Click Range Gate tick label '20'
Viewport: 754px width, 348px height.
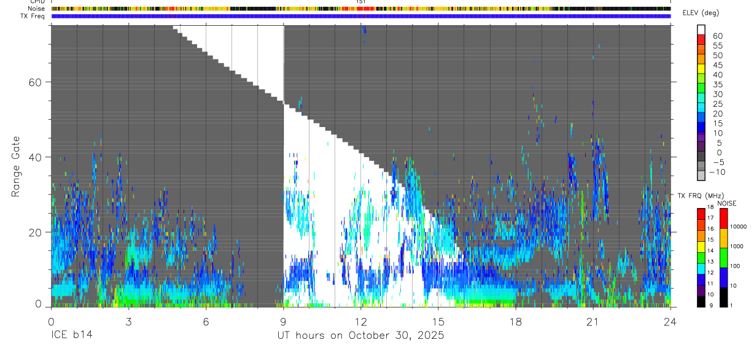(x=36, y=233)
